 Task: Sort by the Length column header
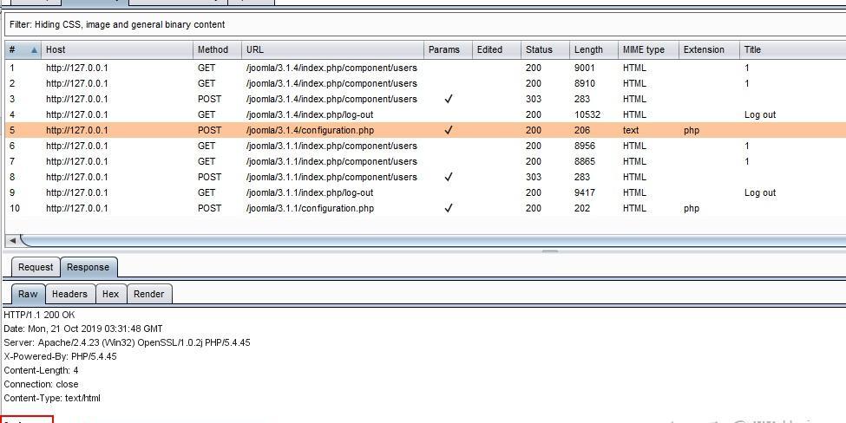click(594, 49)
